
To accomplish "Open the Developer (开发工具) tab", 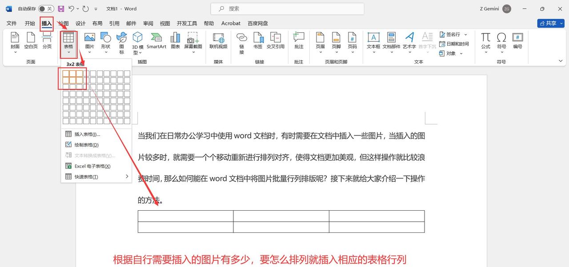I will pyautogui.click(x=187, y=24).
